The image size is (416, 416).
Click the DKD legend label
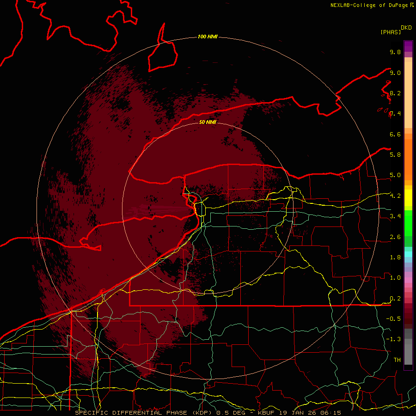click(x=406, y=28)
